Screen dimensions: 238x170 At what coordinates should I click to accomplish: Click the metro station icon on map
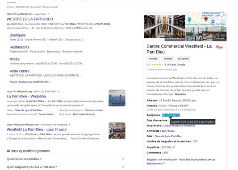pyautogui.click(x=213, y=21)
